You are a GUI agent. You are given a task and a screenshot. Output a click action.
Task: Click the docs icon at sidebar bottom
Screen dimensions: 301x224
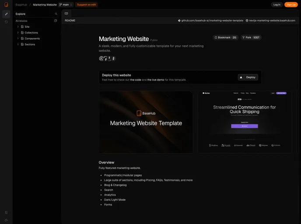point(6,212)
